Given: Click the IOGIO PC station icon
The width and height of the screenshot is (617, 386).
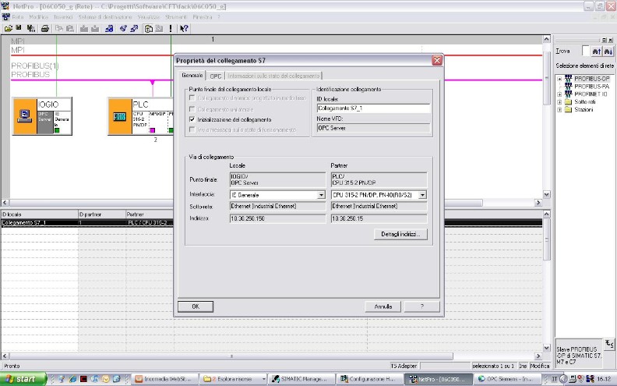Looking at the screenshot, I should [x=25, y=116].
